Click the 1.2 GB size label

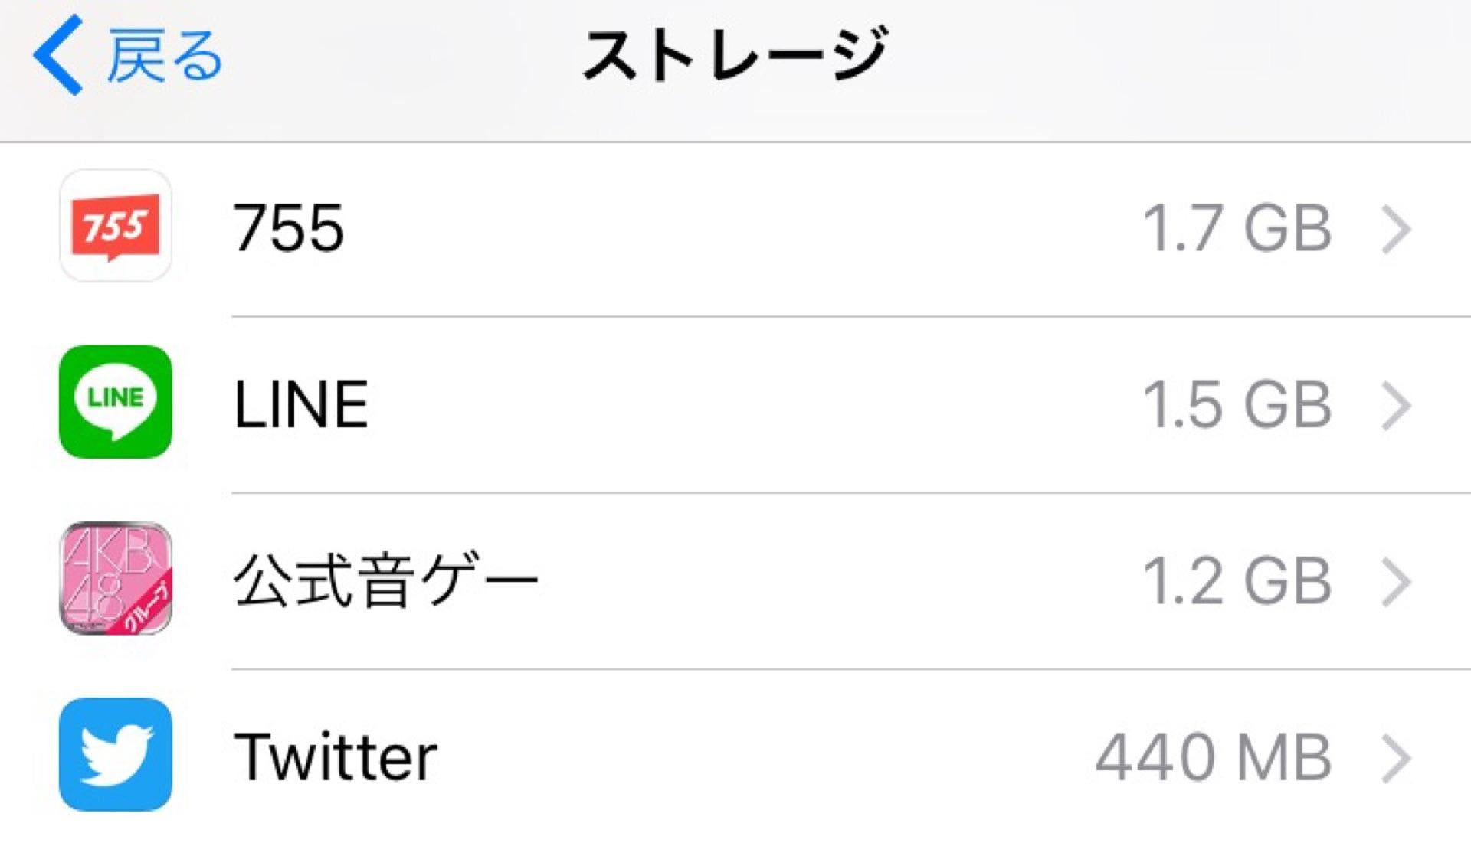1237,580
